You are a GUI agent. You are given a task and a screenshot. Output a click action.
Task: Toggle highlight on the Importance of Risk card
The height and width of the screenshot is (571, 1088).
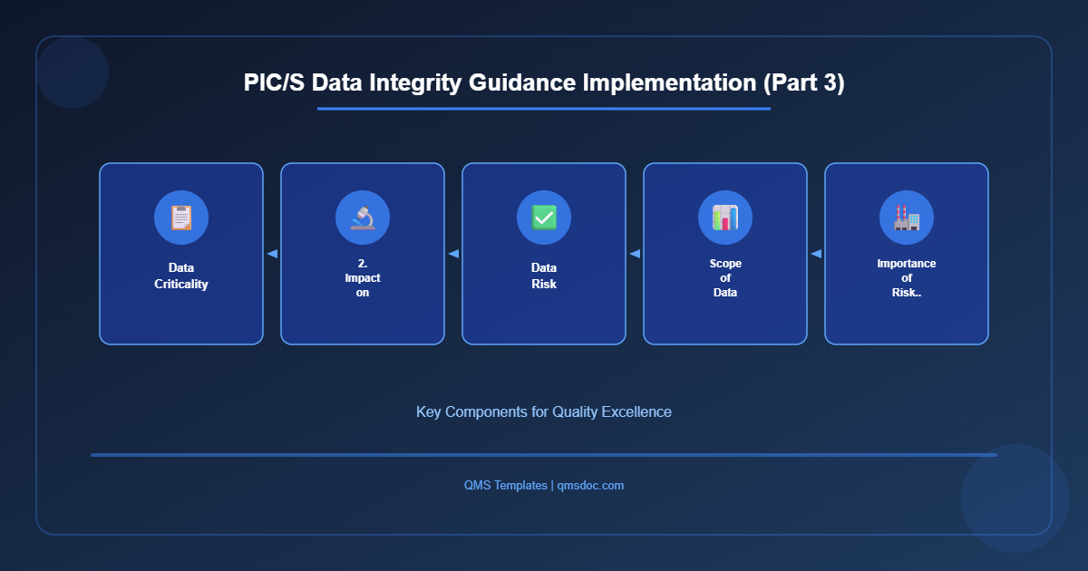906,254
